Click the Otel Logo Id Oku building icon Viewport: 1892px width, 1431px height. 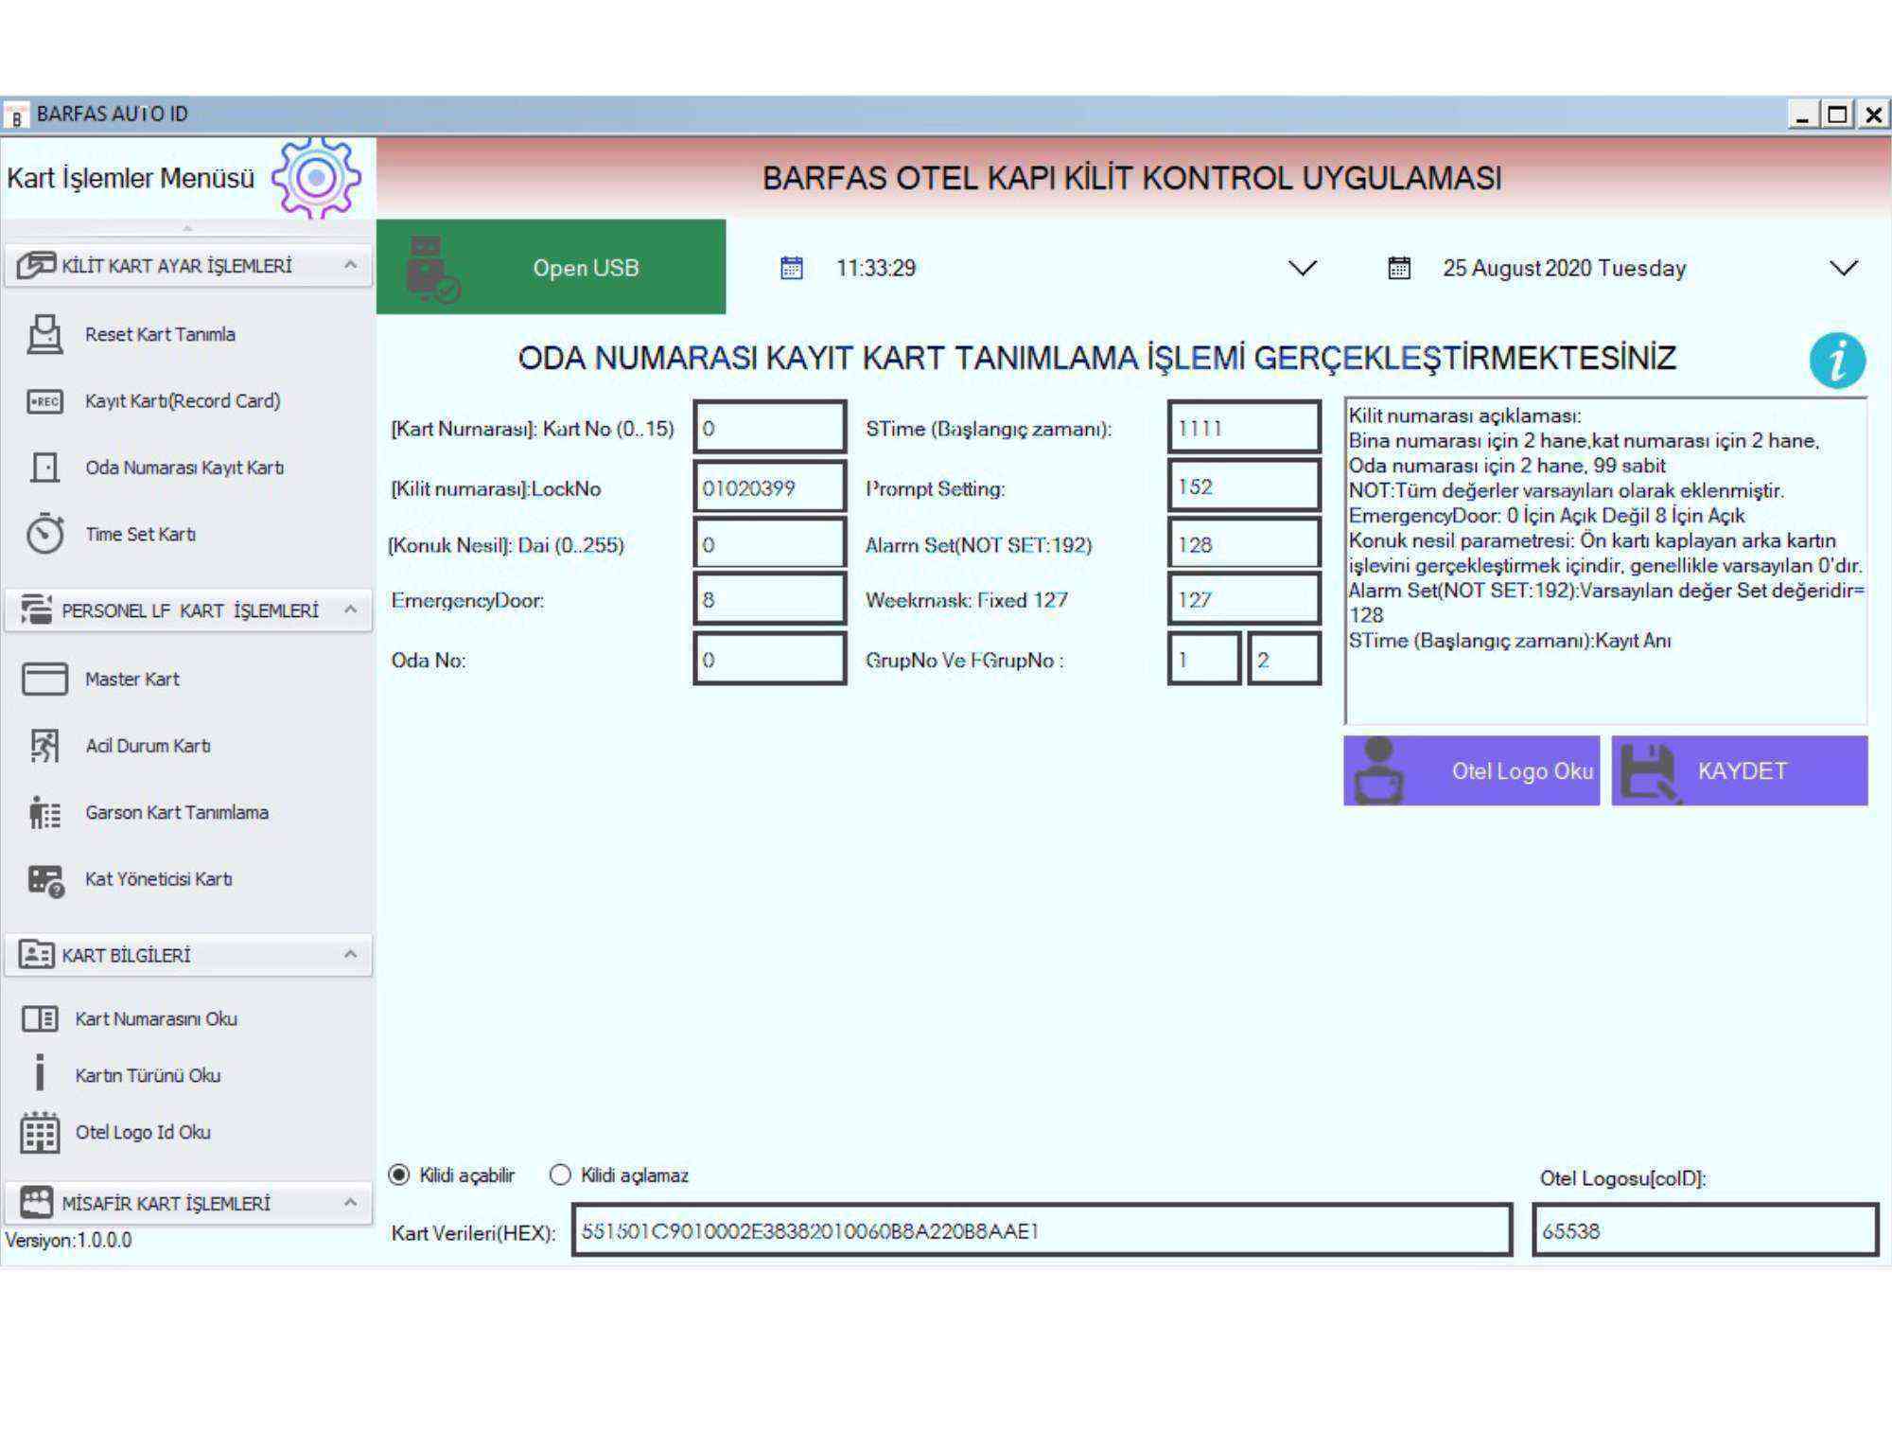(x=40, y=1132)
